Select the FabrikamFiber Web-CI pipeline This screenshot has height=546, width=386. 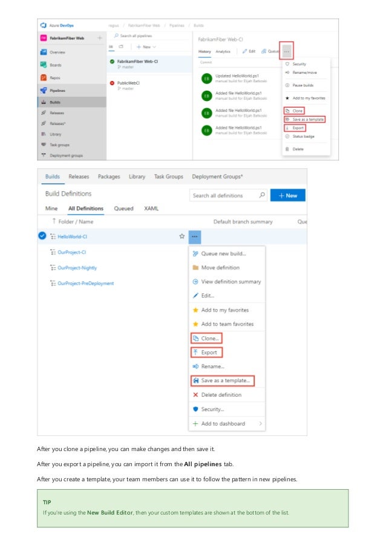coord(149,64)
